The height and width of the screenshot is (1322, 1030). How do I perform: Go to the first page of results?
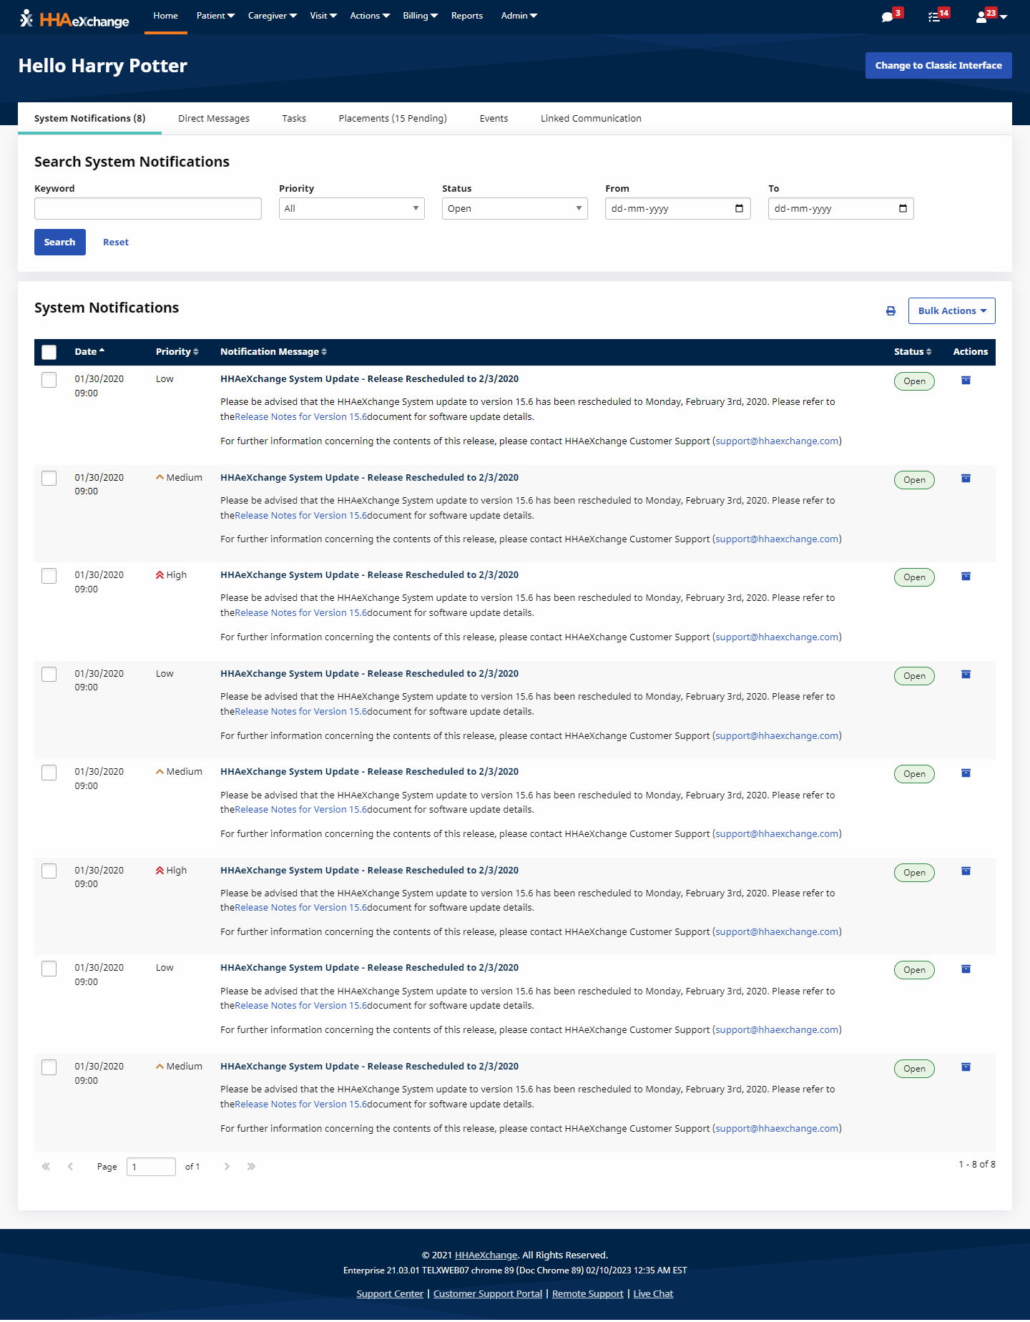point(46,1166)
